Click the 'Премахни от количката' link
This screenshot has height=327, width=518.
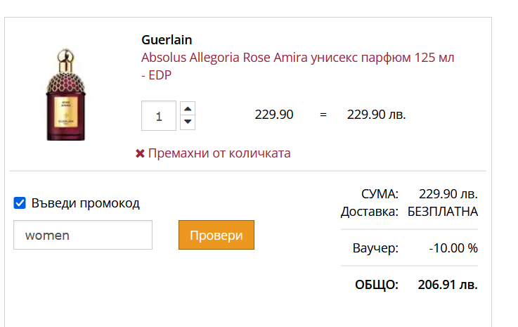219,153
